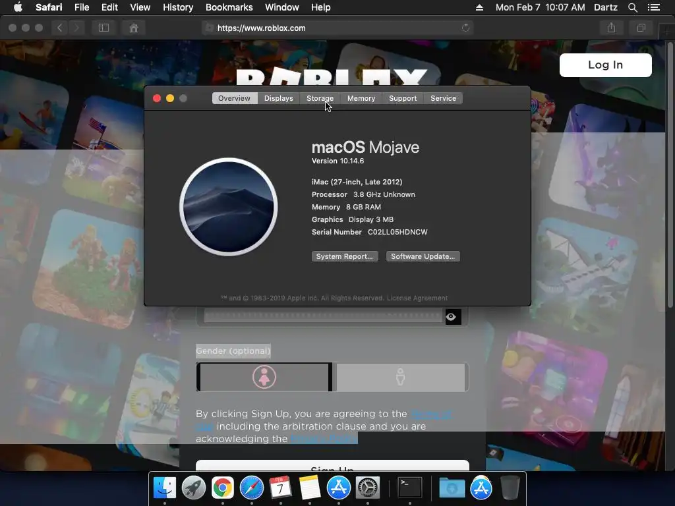Toggle password visibility eye icon

pyautogui.click(x=452, y=317)
